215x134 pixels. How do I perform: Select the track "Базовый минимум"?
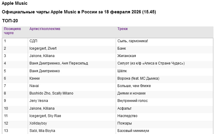[x=133, y=131]
